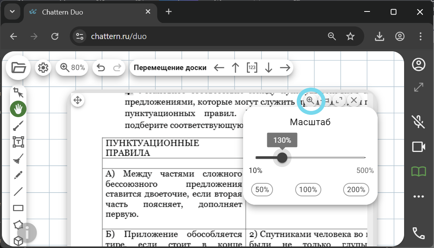Open board settings gear
This screenshot has width=434, height=248.
click(x=43, y=67)
